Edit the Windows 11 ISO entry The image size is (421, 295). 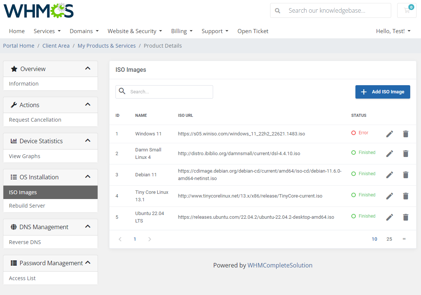click(390, 134)
